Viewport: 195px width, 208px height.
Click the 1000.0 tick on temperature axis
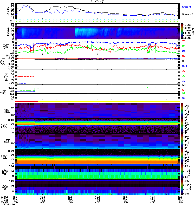pyautogui.click(x=11, y=88)
